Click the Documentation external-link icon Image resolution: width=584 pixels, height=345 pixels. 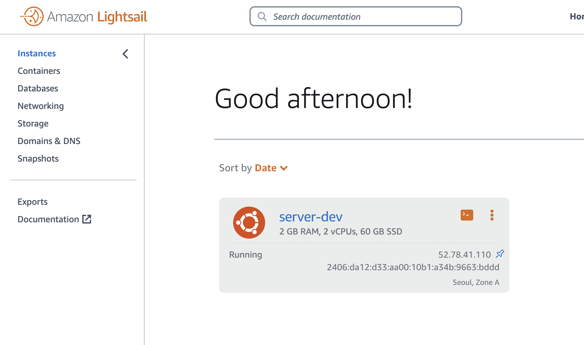point(87,219)
